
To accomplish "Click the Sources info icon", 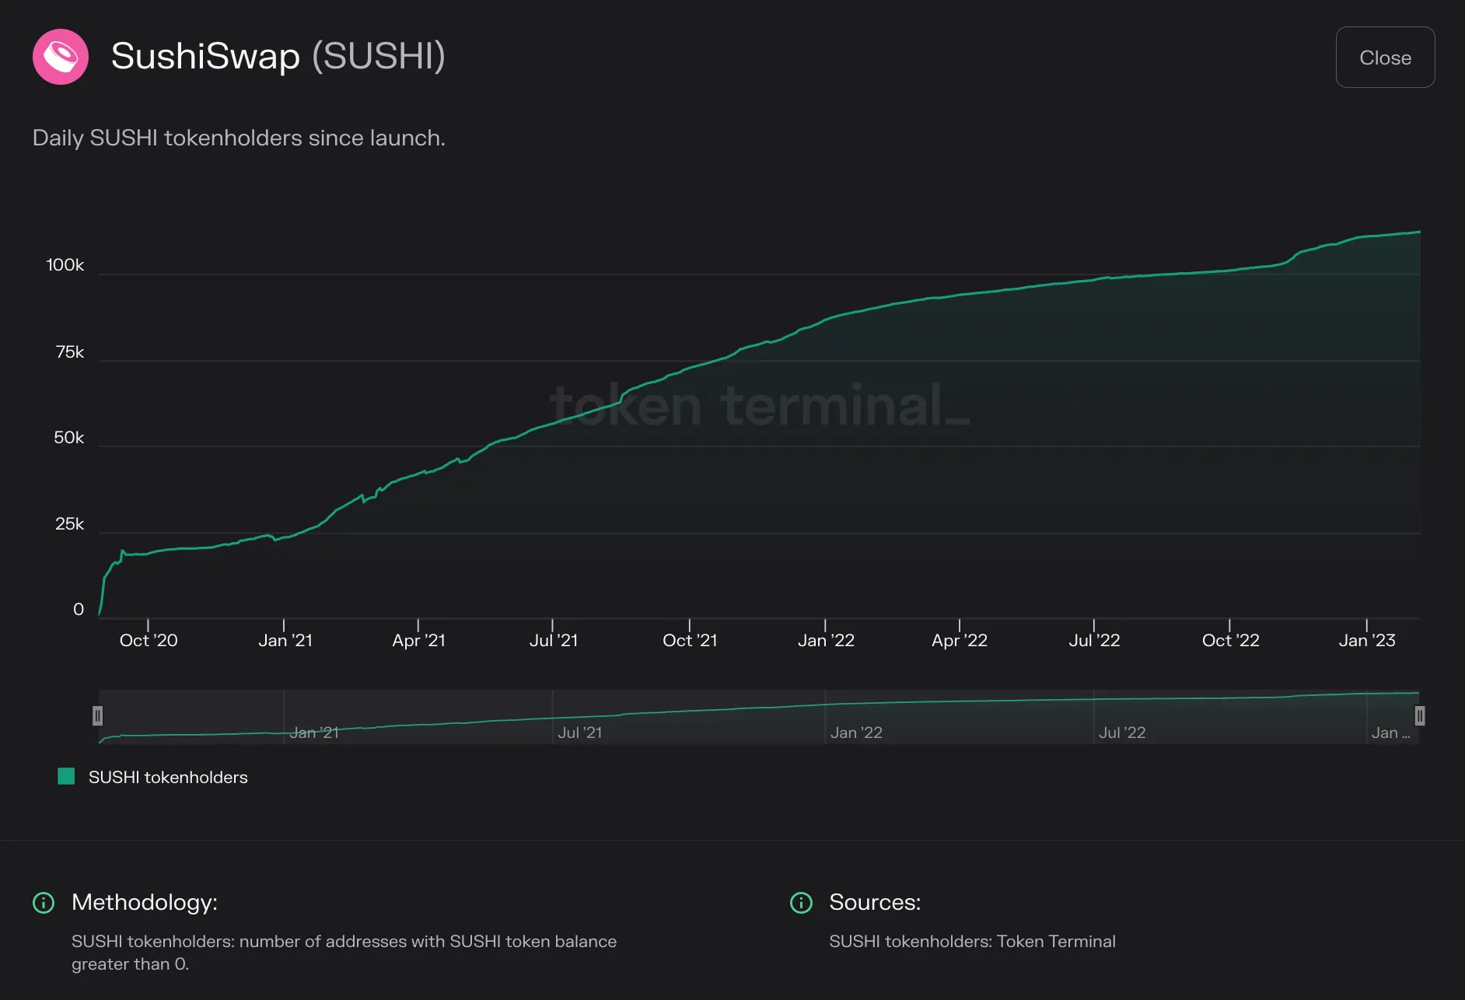I will pos(801,903).
